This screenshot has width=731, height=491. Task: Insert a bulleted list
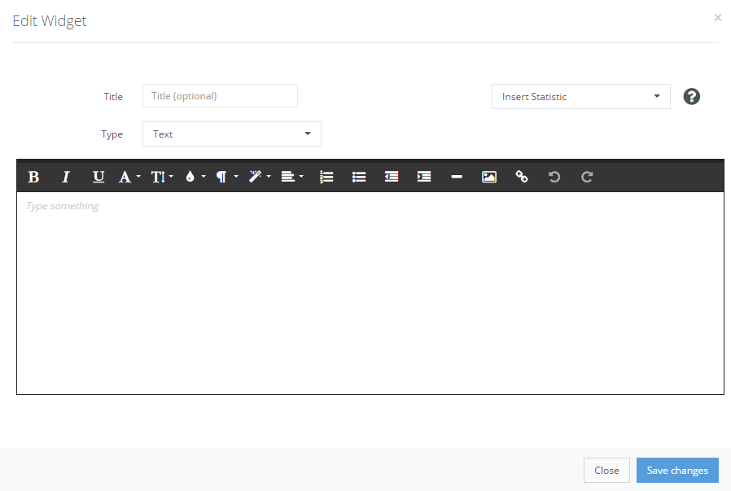tap(359, 177)
